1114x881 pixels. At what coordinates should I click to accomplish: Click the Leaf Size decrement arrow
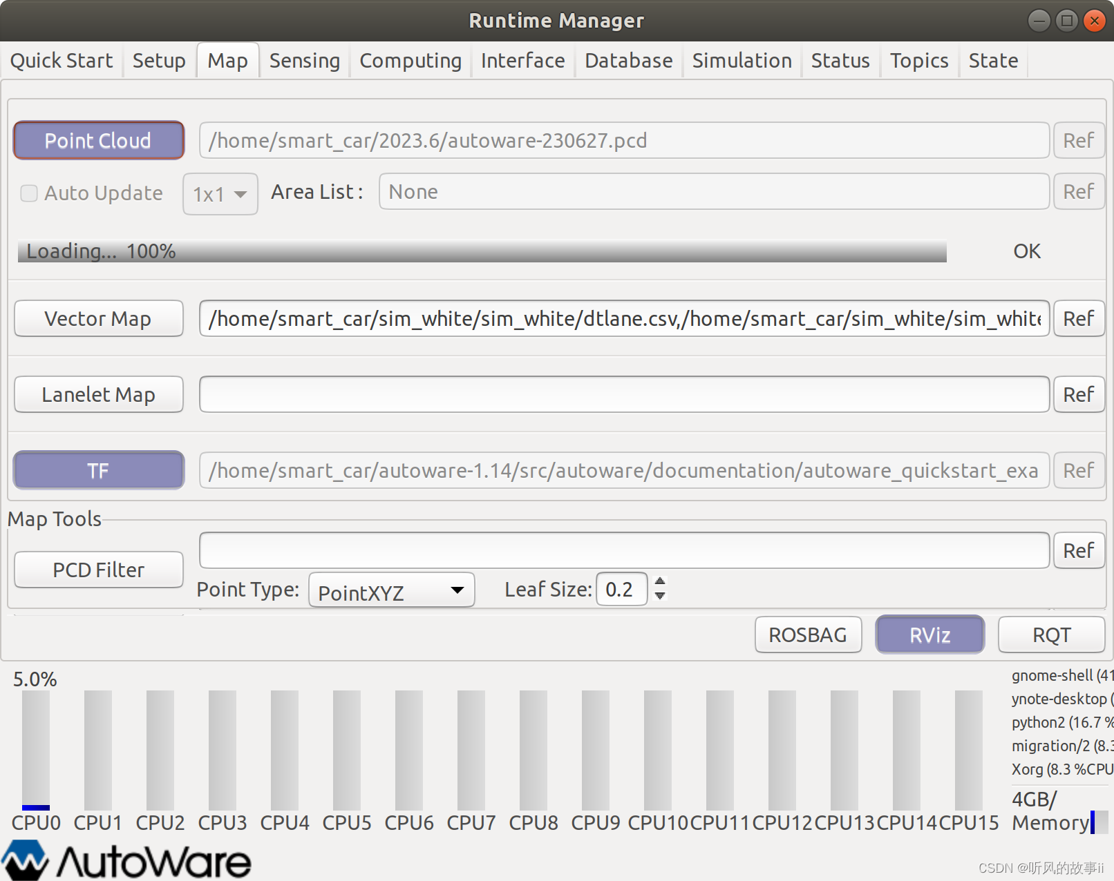click(x=660, y=597)
